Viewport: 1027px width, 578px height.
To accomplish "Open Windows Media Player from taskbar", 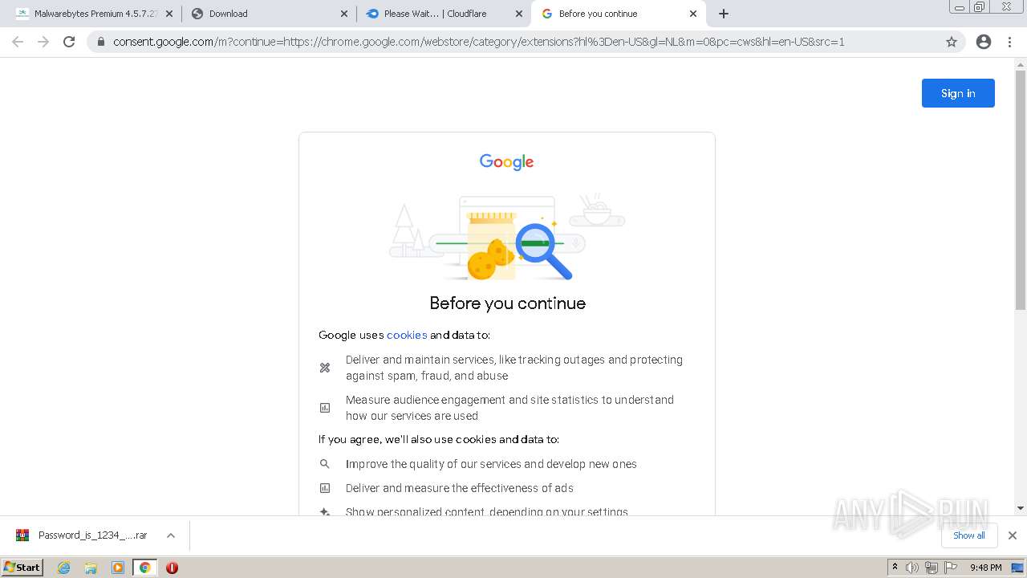I will [x=118, y=568].
